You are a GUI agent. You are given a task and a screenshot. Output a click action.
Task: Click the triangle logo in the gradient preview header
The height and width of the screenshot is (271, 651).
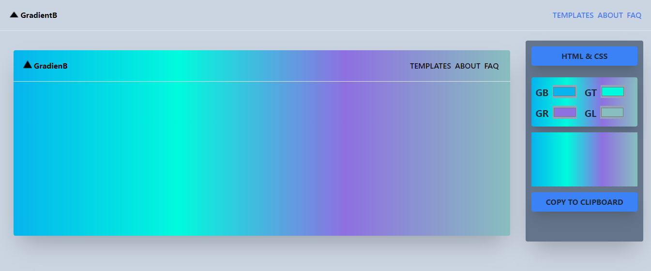coord(28,65)
